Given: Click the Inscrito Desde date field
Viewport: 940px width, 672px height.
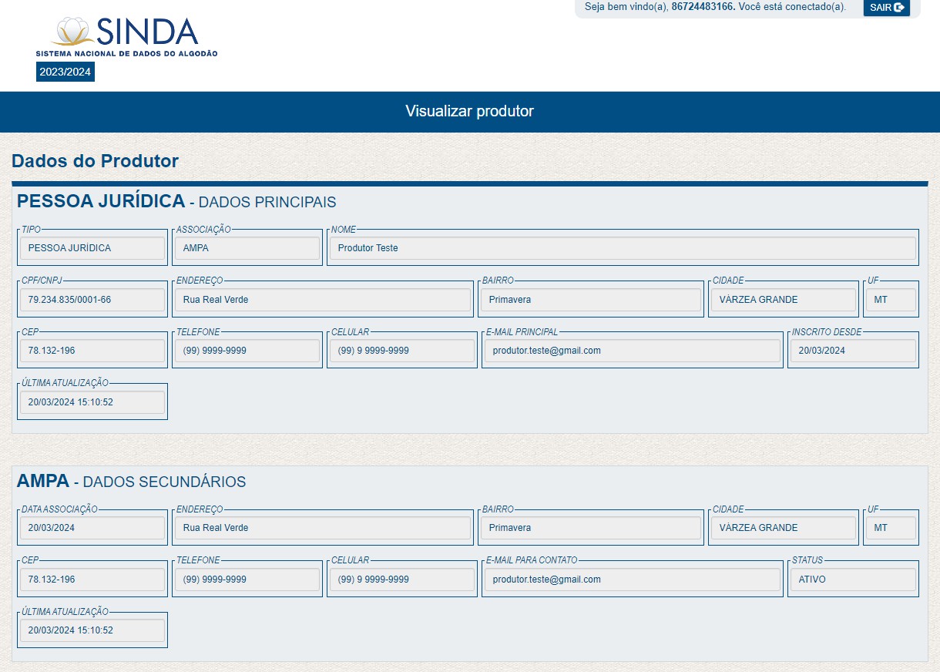Looking at the screenshot, I should pos(853,351).
